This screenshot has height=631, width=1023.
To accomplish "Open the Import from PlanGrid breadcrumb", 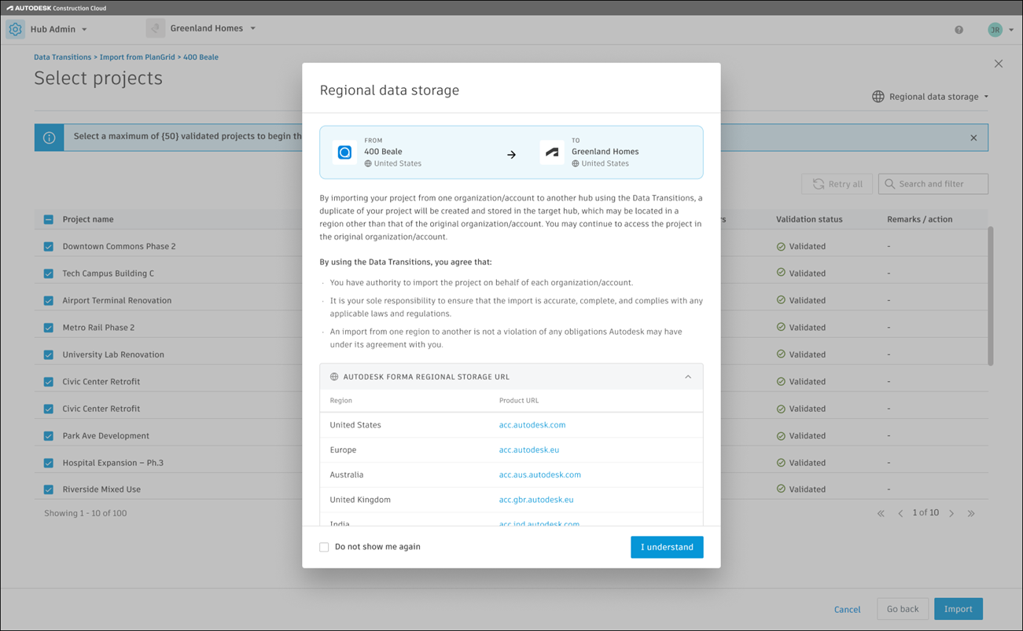I will 138,57.
